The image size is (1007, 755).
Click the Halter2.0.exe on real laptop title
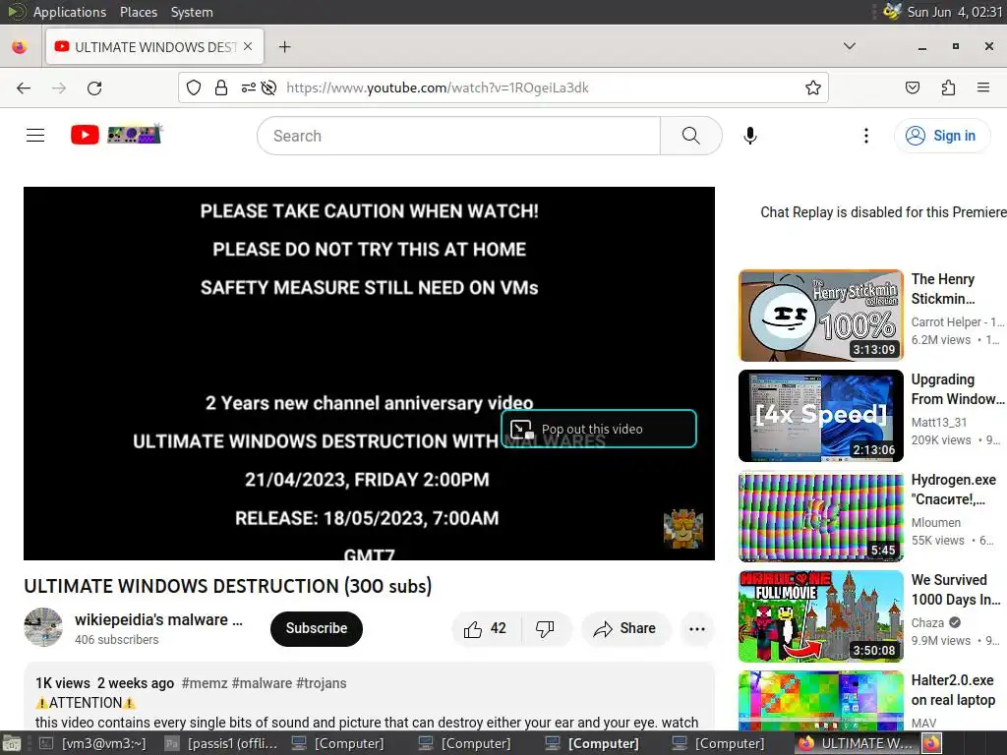(953, 690)
